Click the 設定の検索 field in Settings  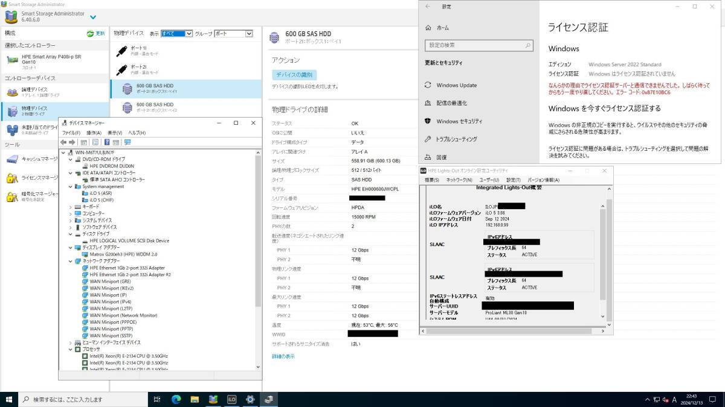click(x=480, y=45)
